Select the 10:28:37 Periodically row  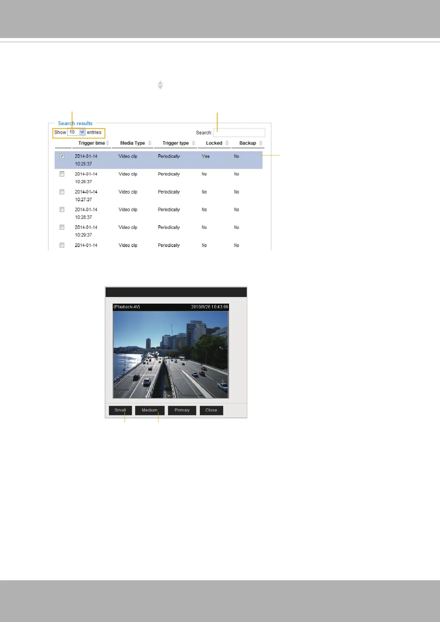pos(158,213)
